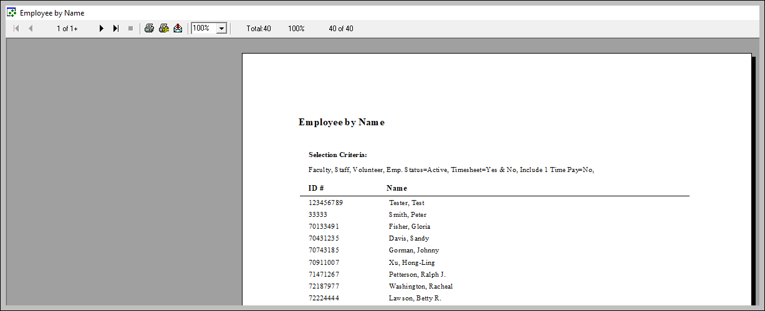Click the name 'Lawson, Betty R.'

point(415,298)
